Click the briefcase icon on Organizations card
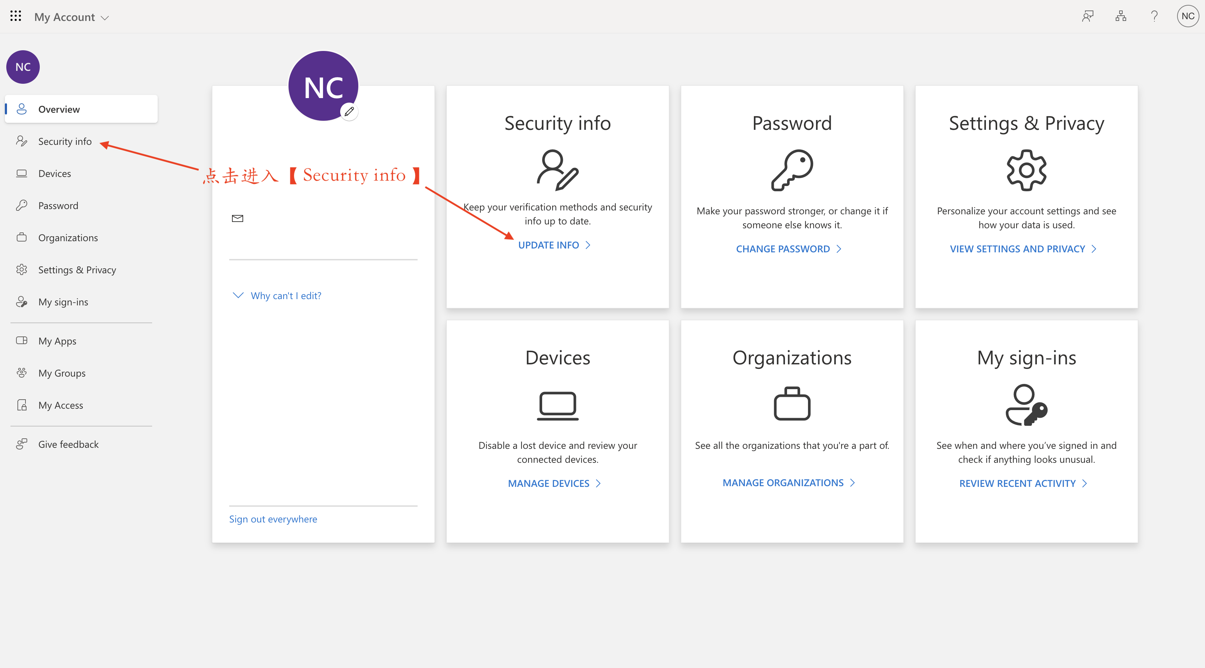Viewport: 1205px width, 668px height. tap(792, 403)
